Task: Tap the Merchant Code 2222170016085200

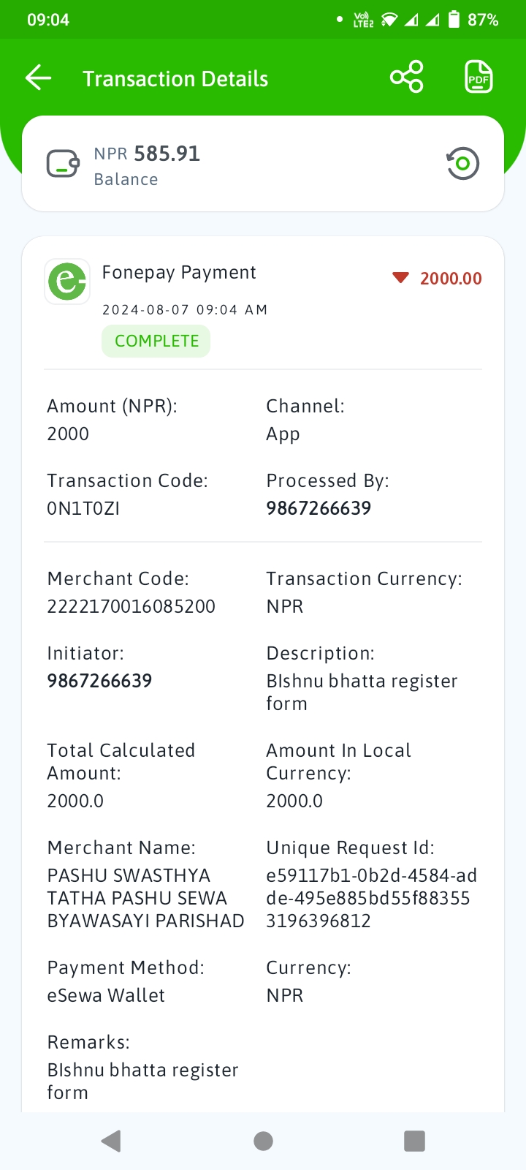Action: pos(131,606)
